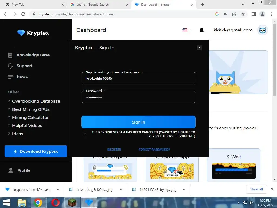277x208 pixels.
Task: Click the Minecraft taskbar icon
Action: 72,203
